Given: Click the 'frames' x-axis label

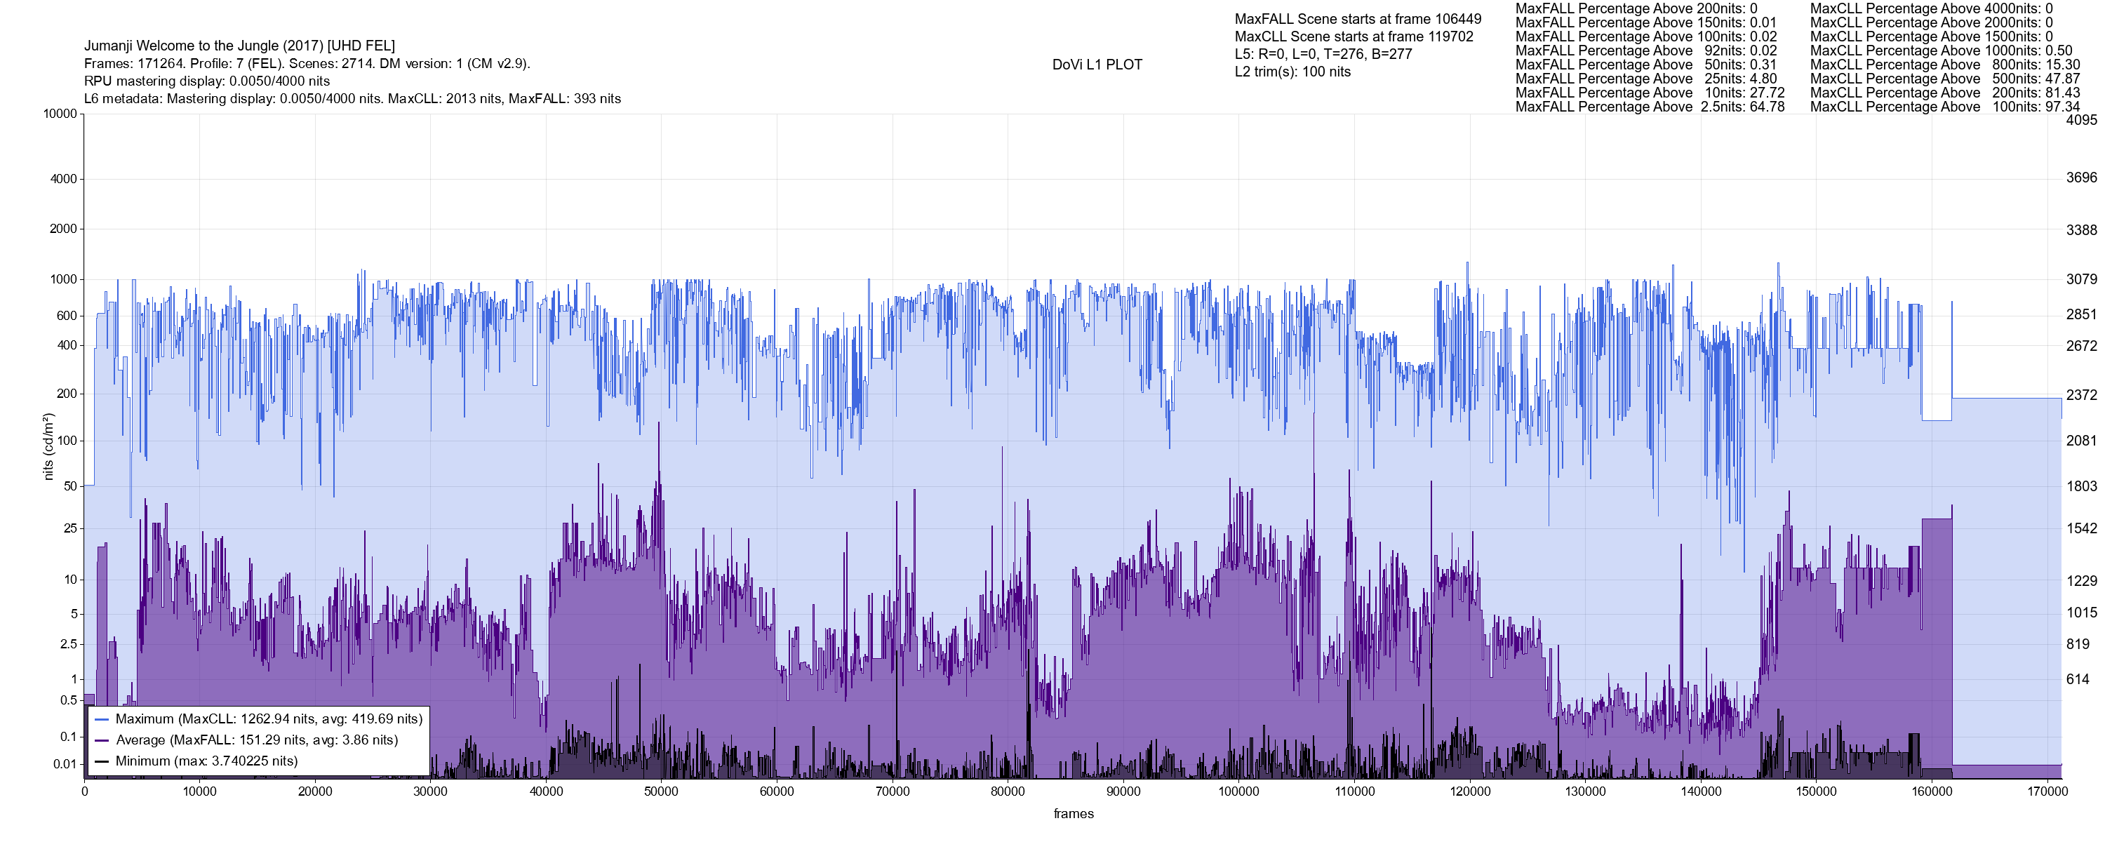Looking at the screenshot, I should (1073, 814).
